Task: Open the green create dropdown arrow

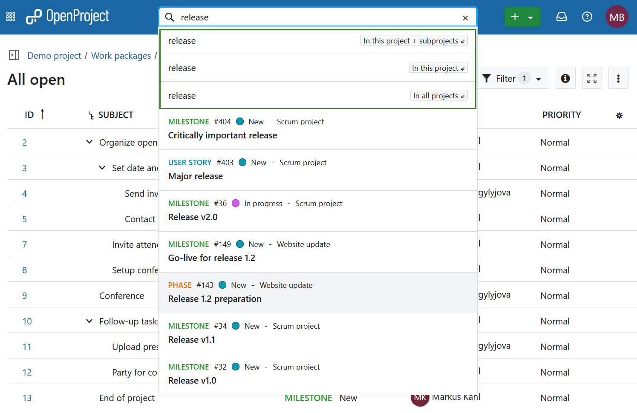Action: tap(530, 16)
